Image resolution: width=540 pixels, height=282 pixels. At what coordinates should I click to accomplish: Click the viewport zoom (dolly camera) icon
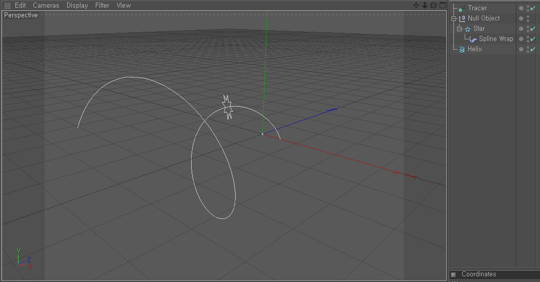[x=425, y=5]
